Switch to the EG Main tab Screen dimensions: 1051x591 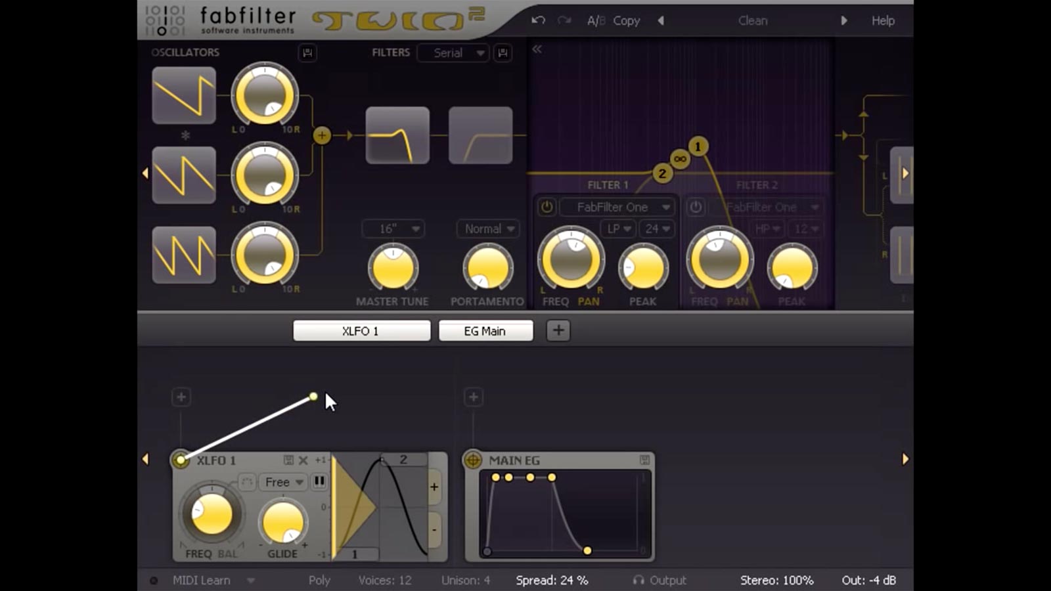[x=486, y=330]
